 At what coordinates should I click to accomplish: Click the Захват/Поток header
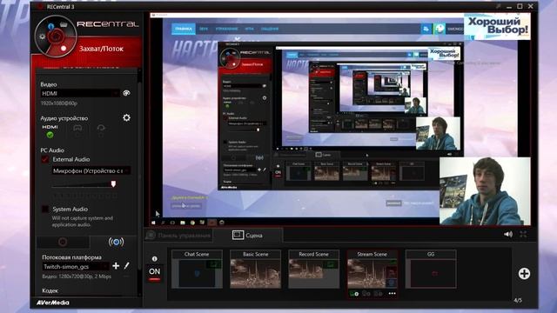tap(101, 49)
